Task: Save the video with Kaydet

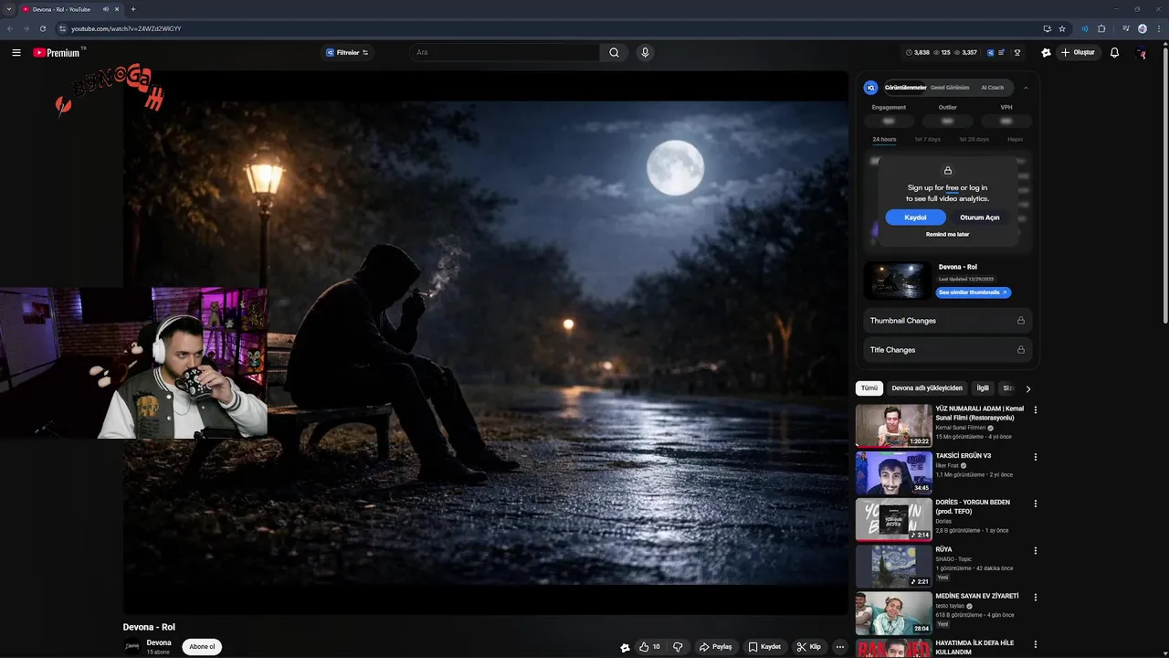Action: (x=764, y=647)
